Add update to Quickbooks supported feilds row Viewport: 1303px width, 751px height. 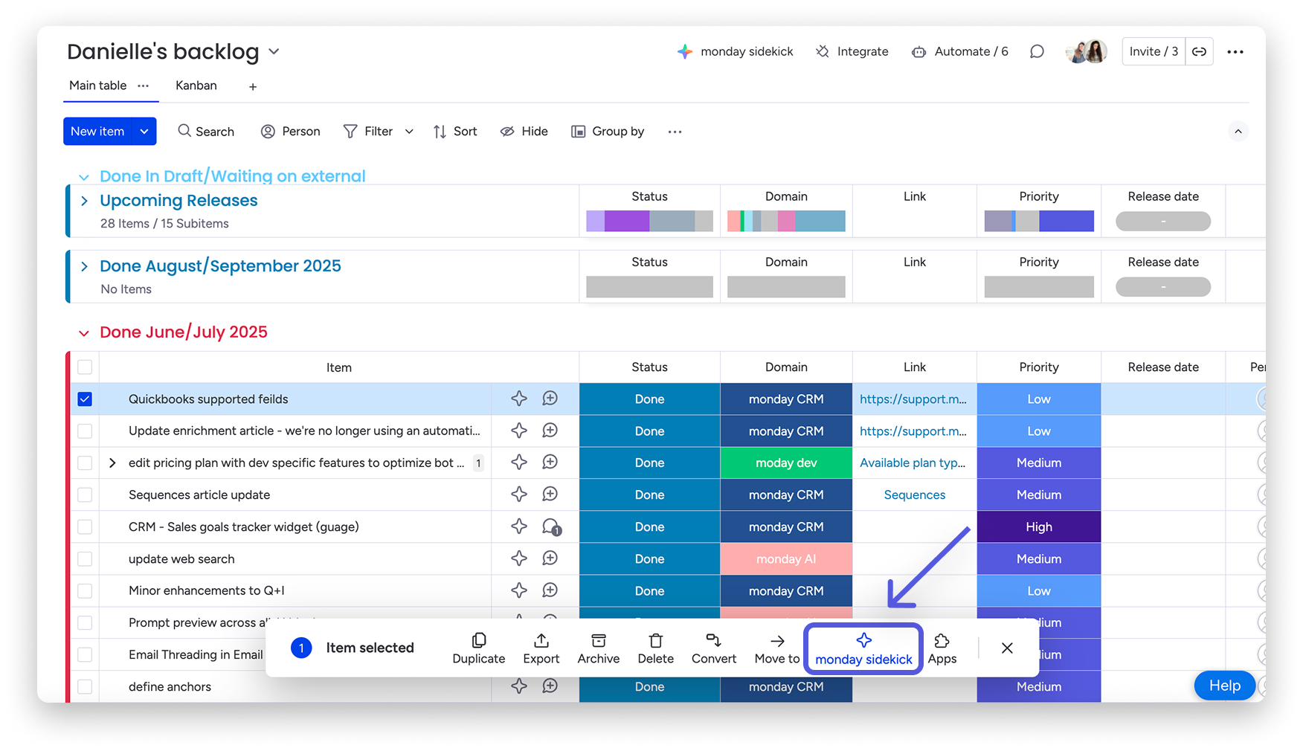coord(550,399)
